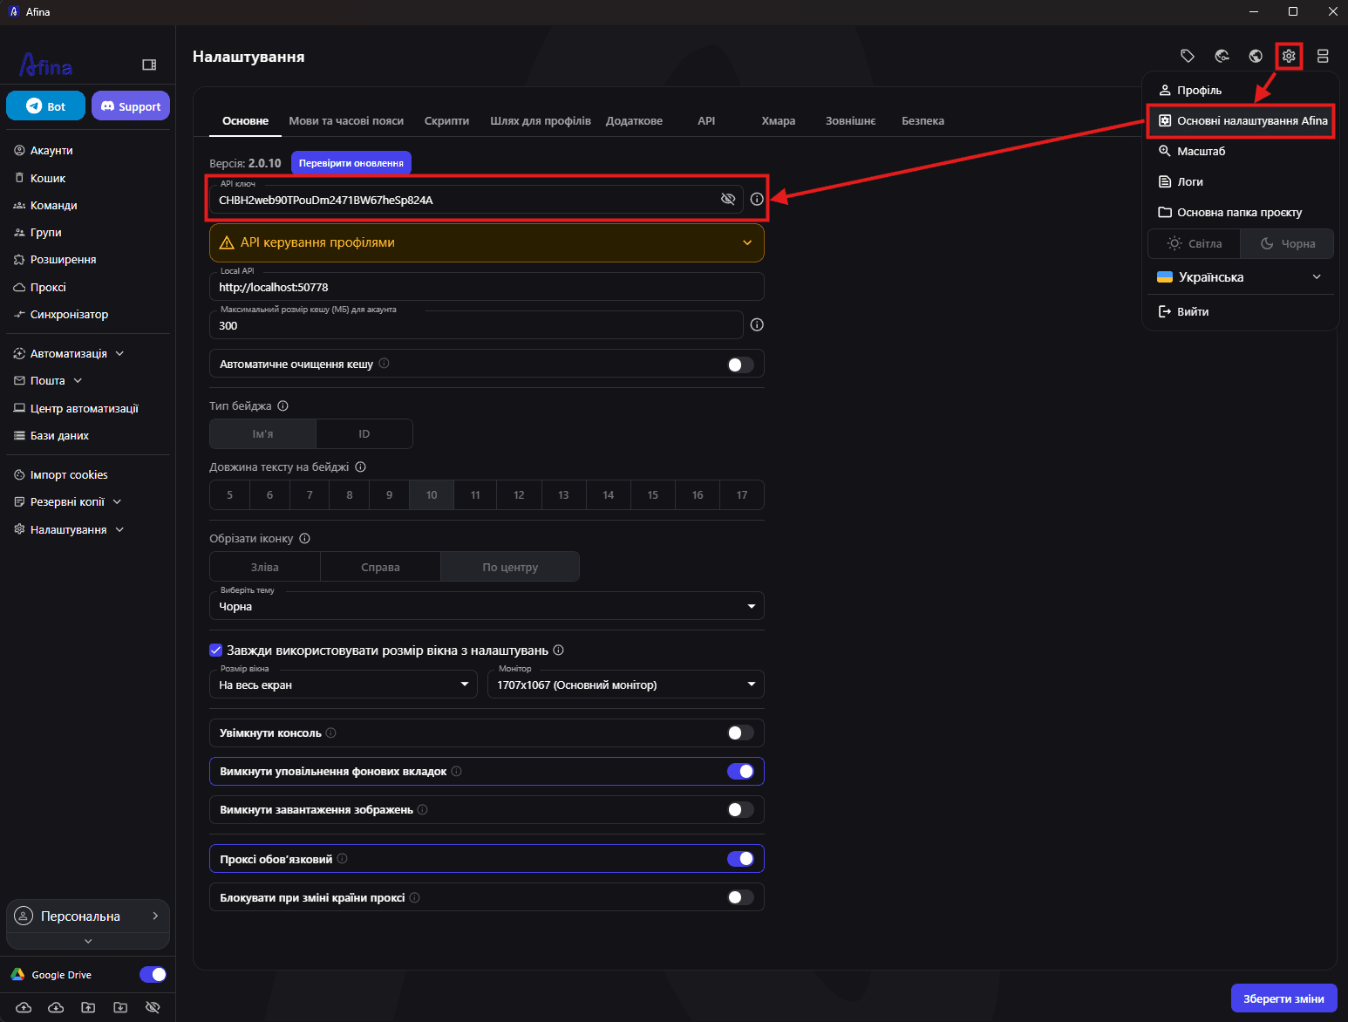The height and width of the screenshot is (1022, 1348).
Task: Click the Telegram Bot button
Action: click(x=45, y=106)
